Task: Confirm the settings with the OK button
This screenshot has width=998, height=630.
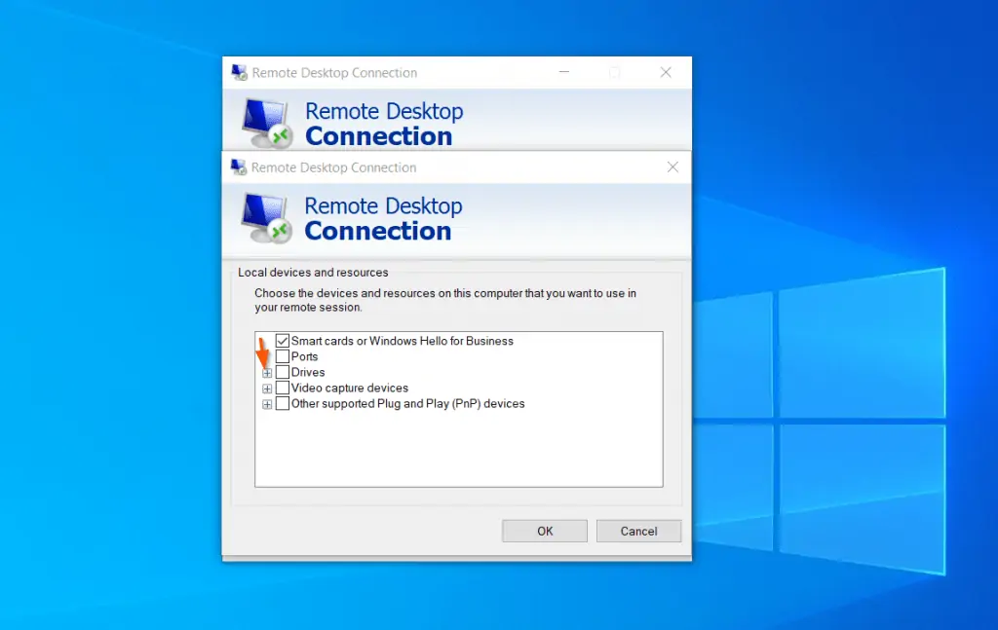Action: coord(544,531)
